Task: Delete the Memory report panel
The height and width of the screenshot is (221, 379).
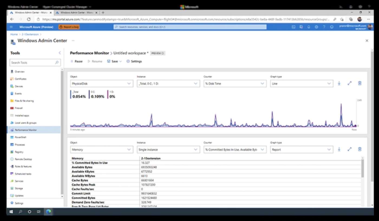Action: click(x=360, y=149)
